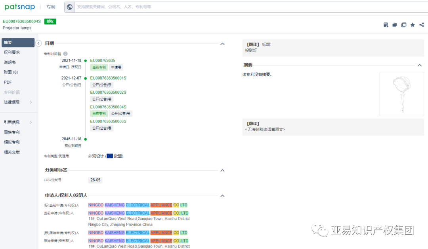
Task: Click the 2046-11-18 expiry timeline dot
Action: pyautogui.click(x=86, y=139)
